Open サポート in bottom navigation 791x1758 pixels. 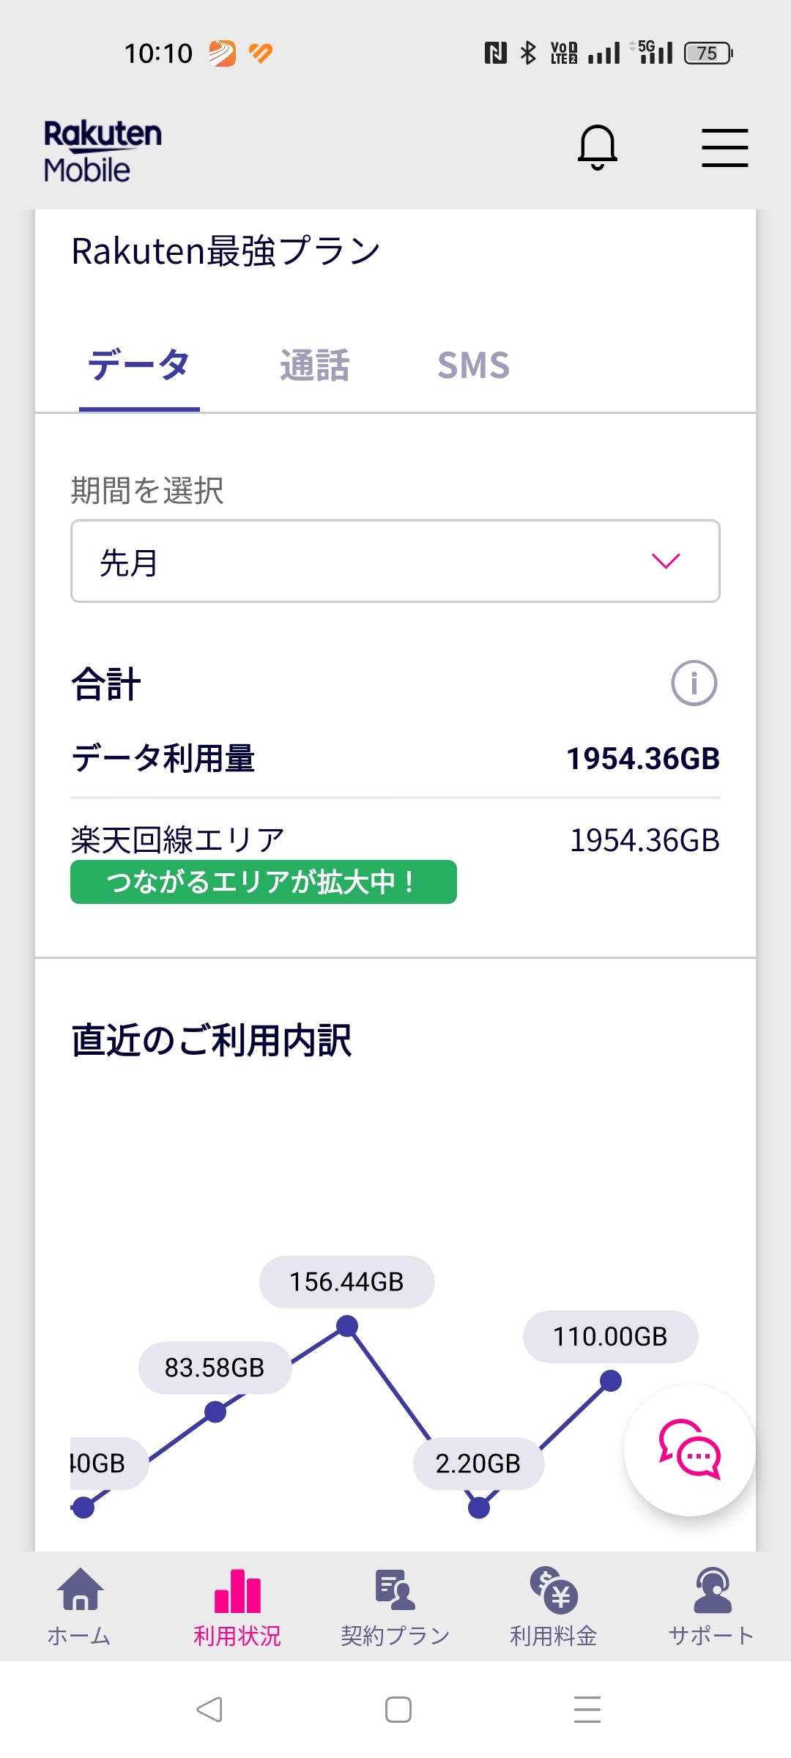pyautogui.click(x=711, y=1608)
